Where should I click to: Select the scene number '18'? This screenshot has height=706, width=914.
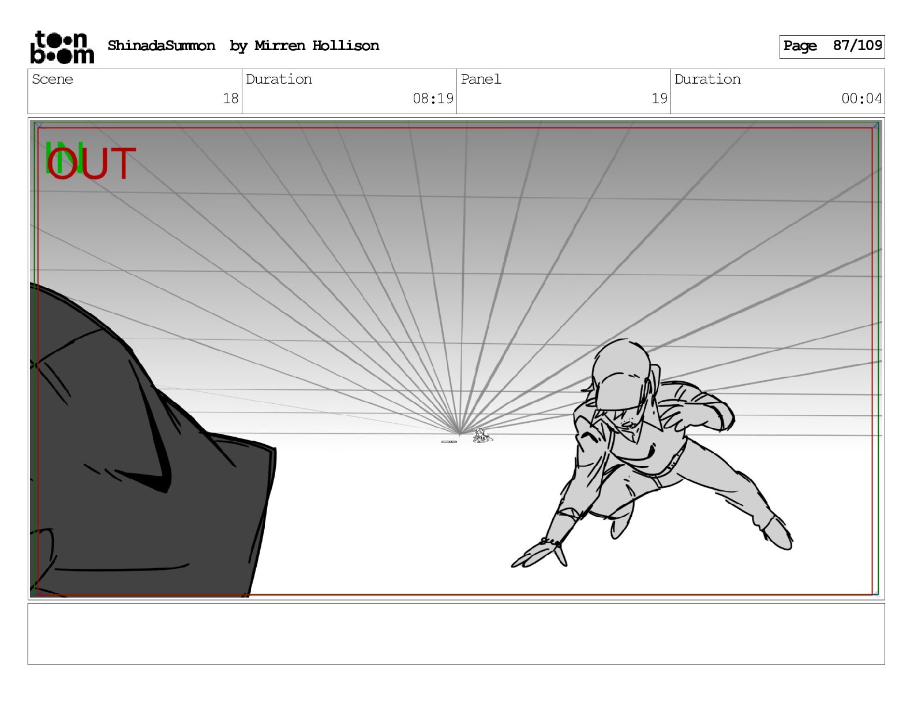(231, 99)
